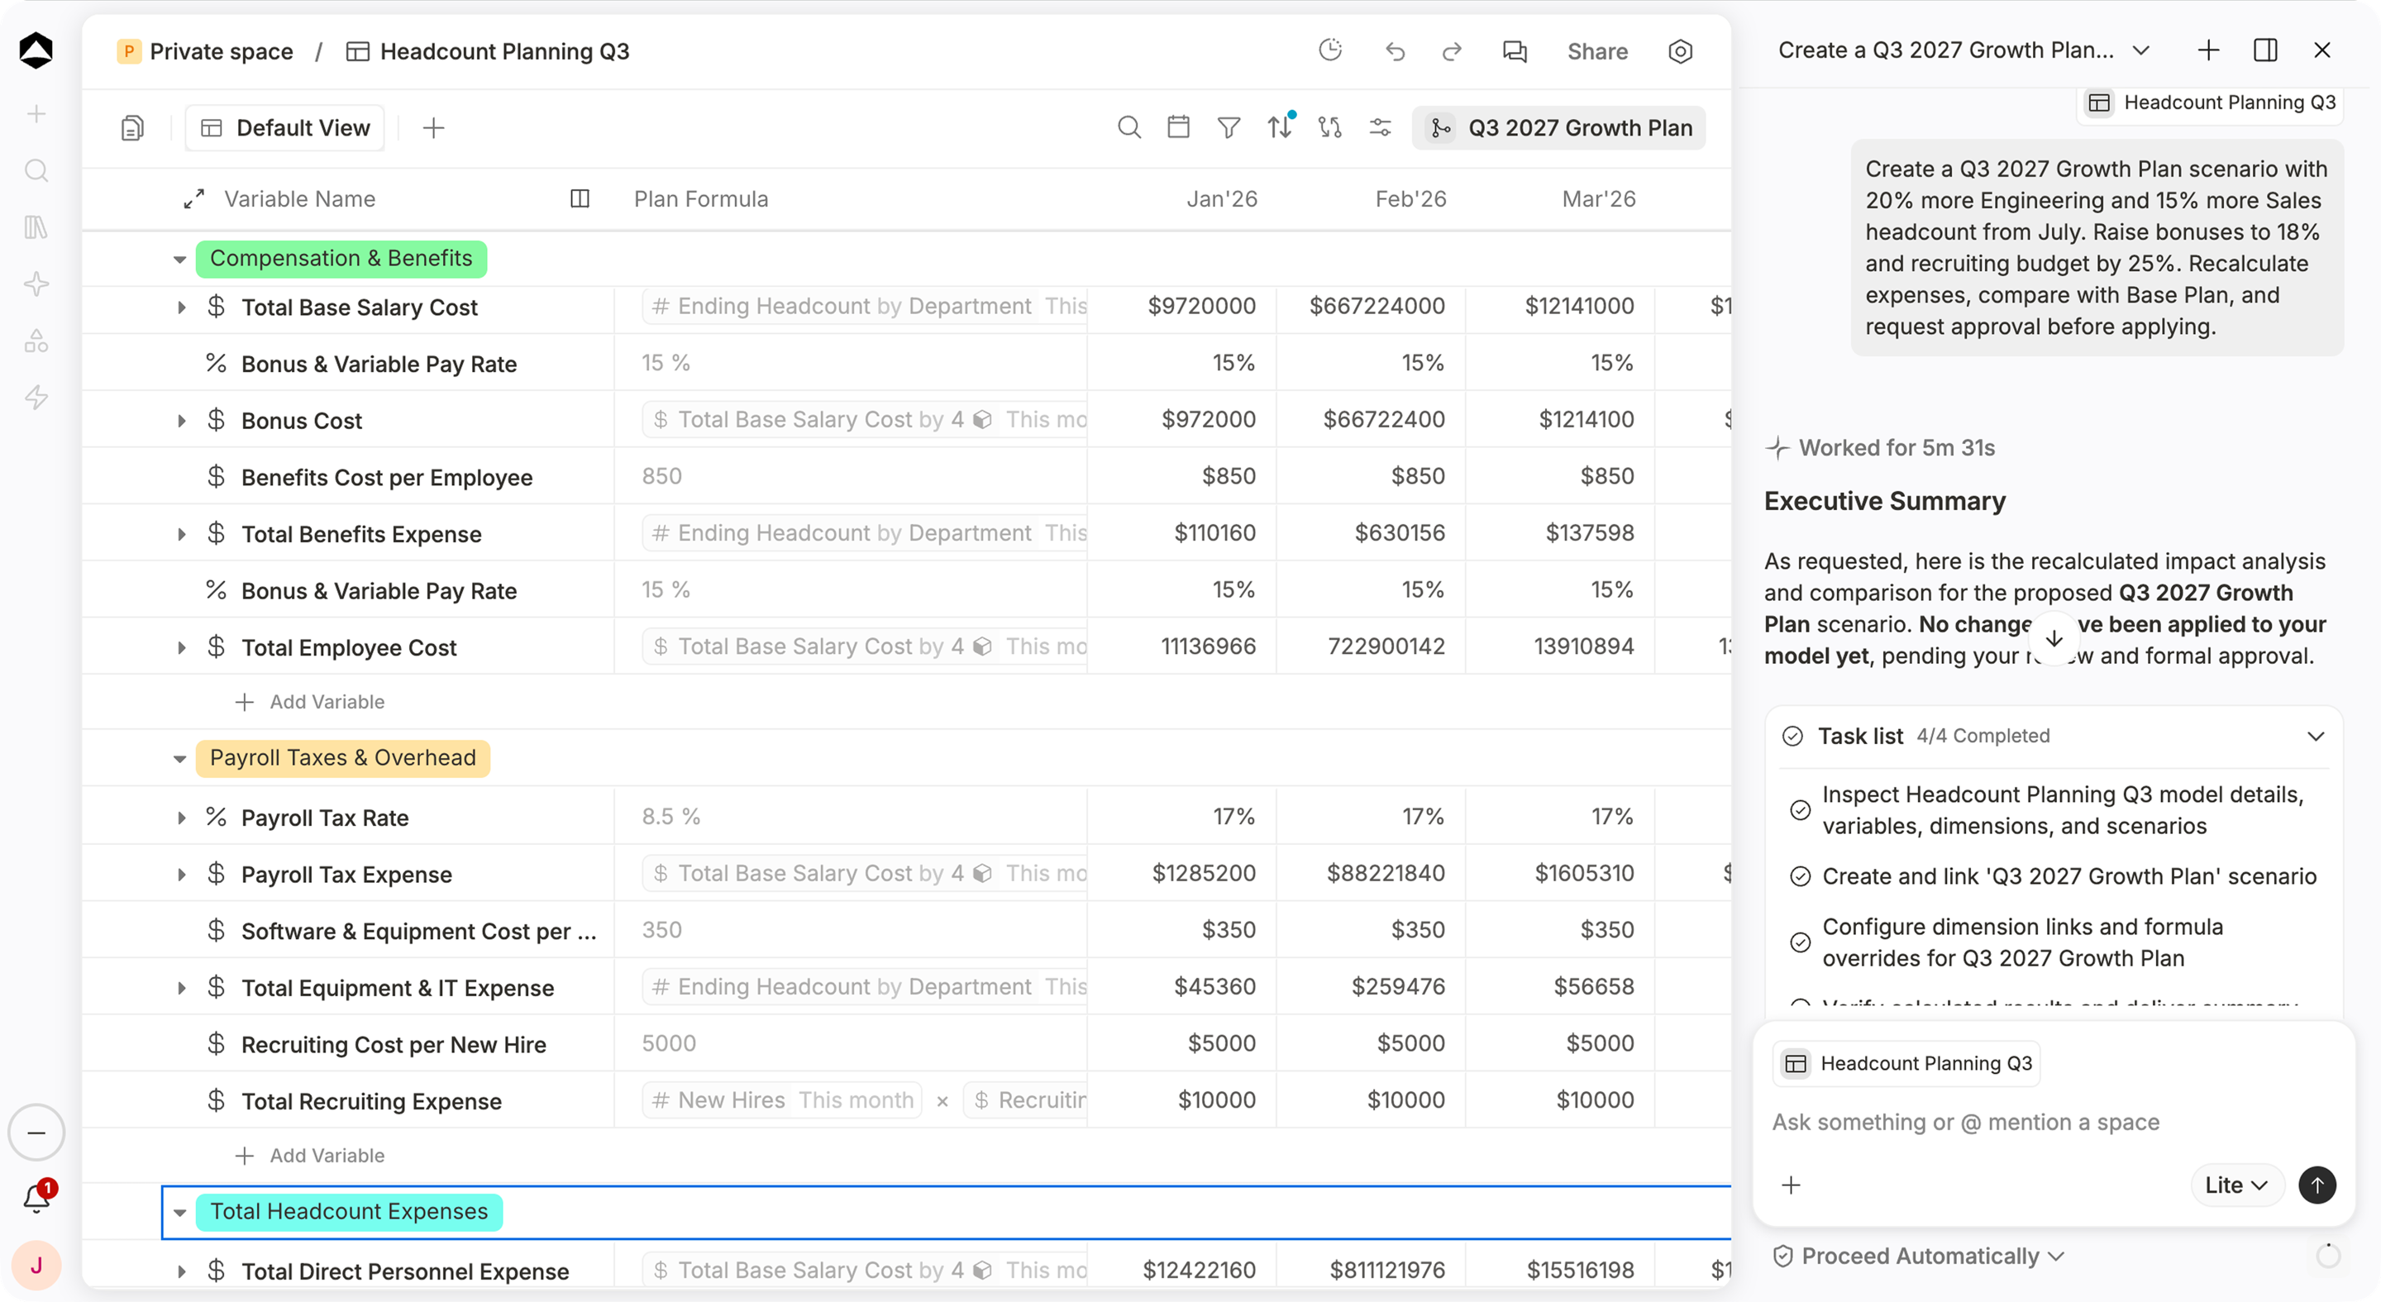Click the sparkle AI icon in sidebar
This screenshot has height=1302, width=2381.
tap(36, 284)
